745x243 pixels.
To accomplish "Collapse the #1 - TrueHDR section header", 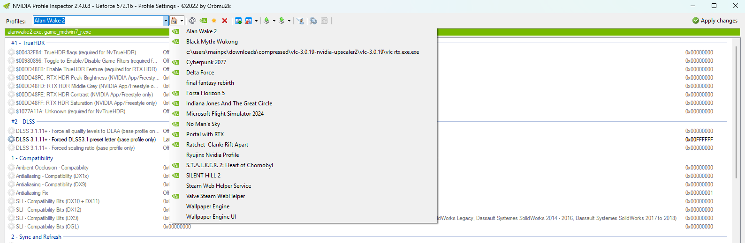I will (x=28, y=43).
